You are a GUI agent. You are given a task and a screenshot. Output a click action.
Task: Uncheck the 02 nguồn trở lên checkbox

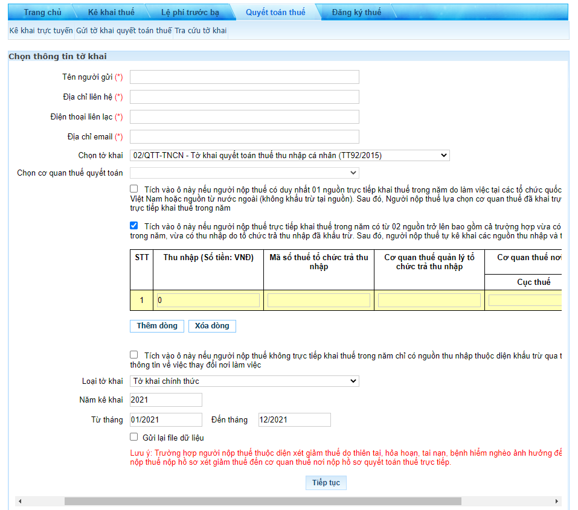coord(134,226)
